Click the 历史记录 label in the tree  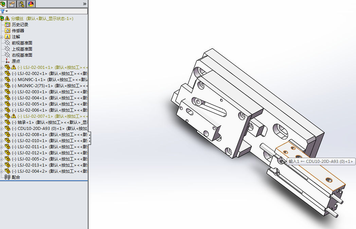pyautogui.click(x=20, y=24)
